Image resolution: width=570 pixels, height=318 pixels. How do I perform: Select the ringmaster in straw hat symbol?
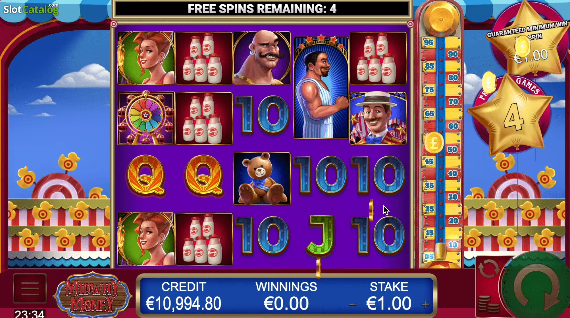pyautogui.click(x=378, y=118)
